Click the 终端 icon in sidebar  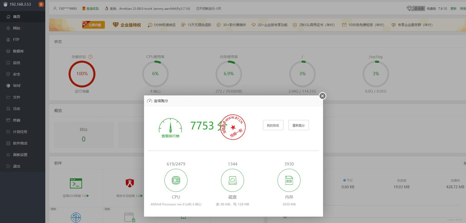(x=8, y=120)
